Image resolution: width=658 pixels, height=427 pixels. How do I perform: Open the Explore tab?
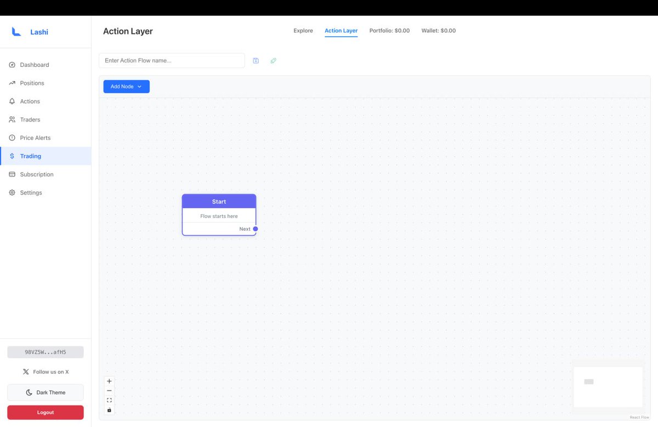303,31
